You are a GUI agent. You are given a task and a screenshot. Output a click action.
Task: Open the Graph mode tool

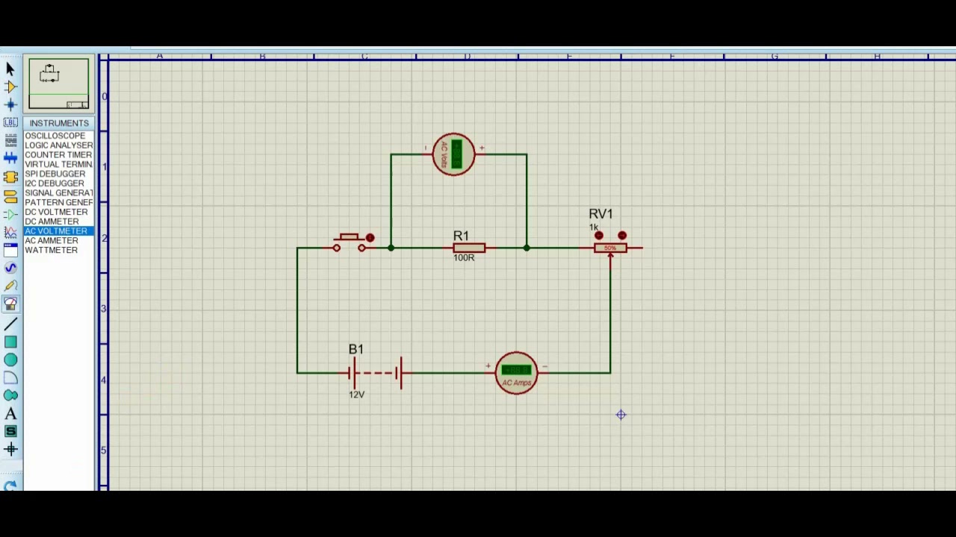point(10,232)
